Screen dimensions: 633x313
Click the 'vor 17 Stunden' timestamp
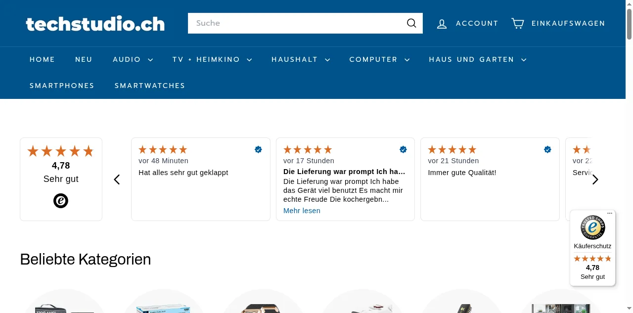pyautogui.click(x=309, y=161)
